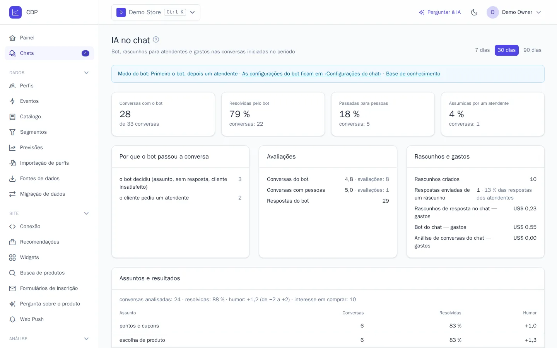Click Perguntar à IA button
Screen dimensions: 557x348
[x=440, y=12]
